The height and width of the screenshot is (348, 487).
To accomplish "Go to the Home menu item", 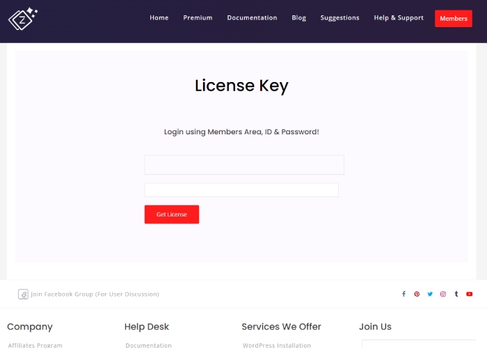I will (159, 18).
